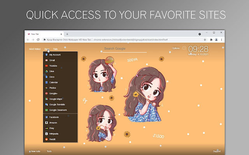Click the Photos pinwheel icon

(x=46, y=88)
